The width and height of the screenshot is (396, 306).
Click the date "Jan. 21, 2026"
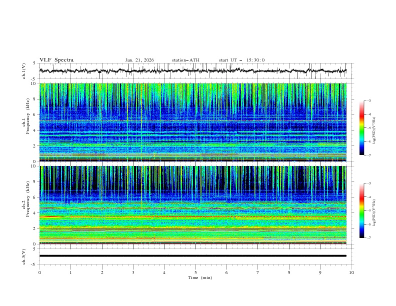[139, 60]
